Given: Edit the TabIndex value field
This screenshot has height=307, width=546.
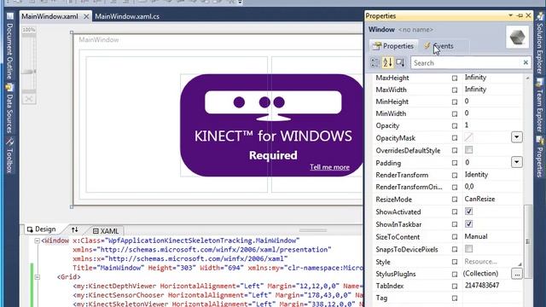Looking at the screenshot, I should pyautogui.click(x=493, y=286).
